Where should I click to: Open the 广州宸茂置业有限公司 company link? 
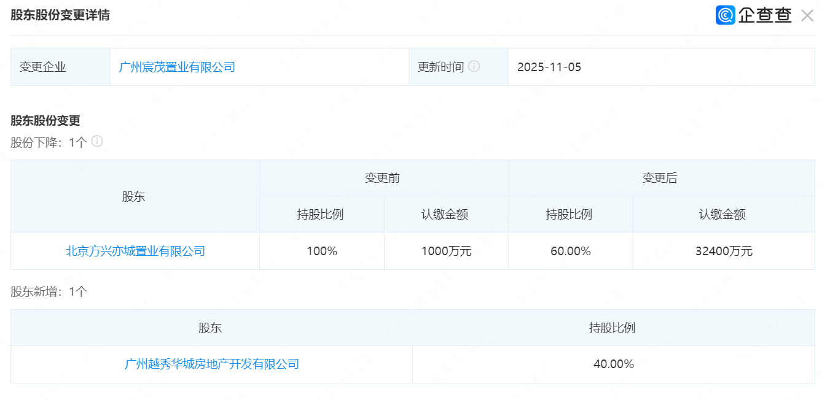pos(177,67)
